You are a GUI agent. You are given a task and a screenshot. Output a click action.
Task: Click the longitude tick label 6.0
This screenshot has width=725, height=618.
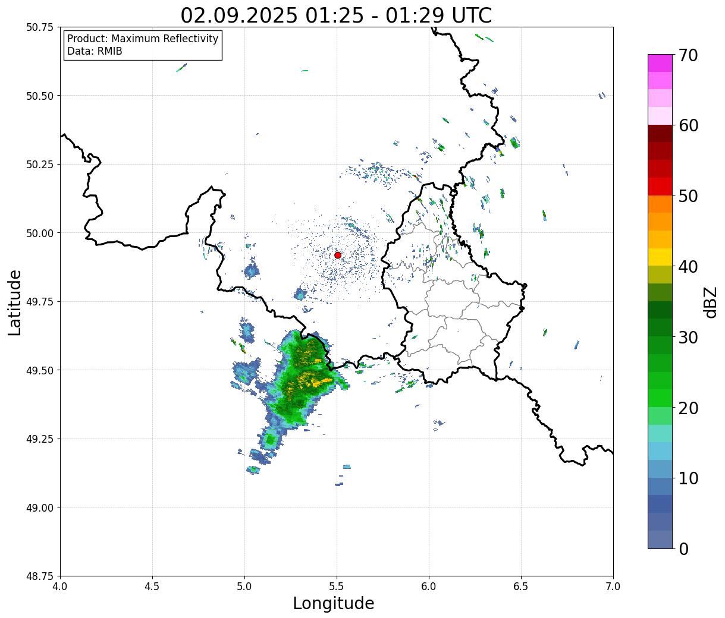click(x=429, y=587)
